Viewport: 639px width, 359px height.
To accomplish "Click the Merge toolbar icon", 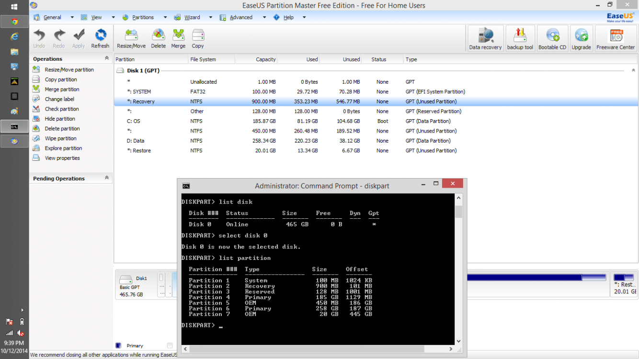I will click(x=178, y=38).
